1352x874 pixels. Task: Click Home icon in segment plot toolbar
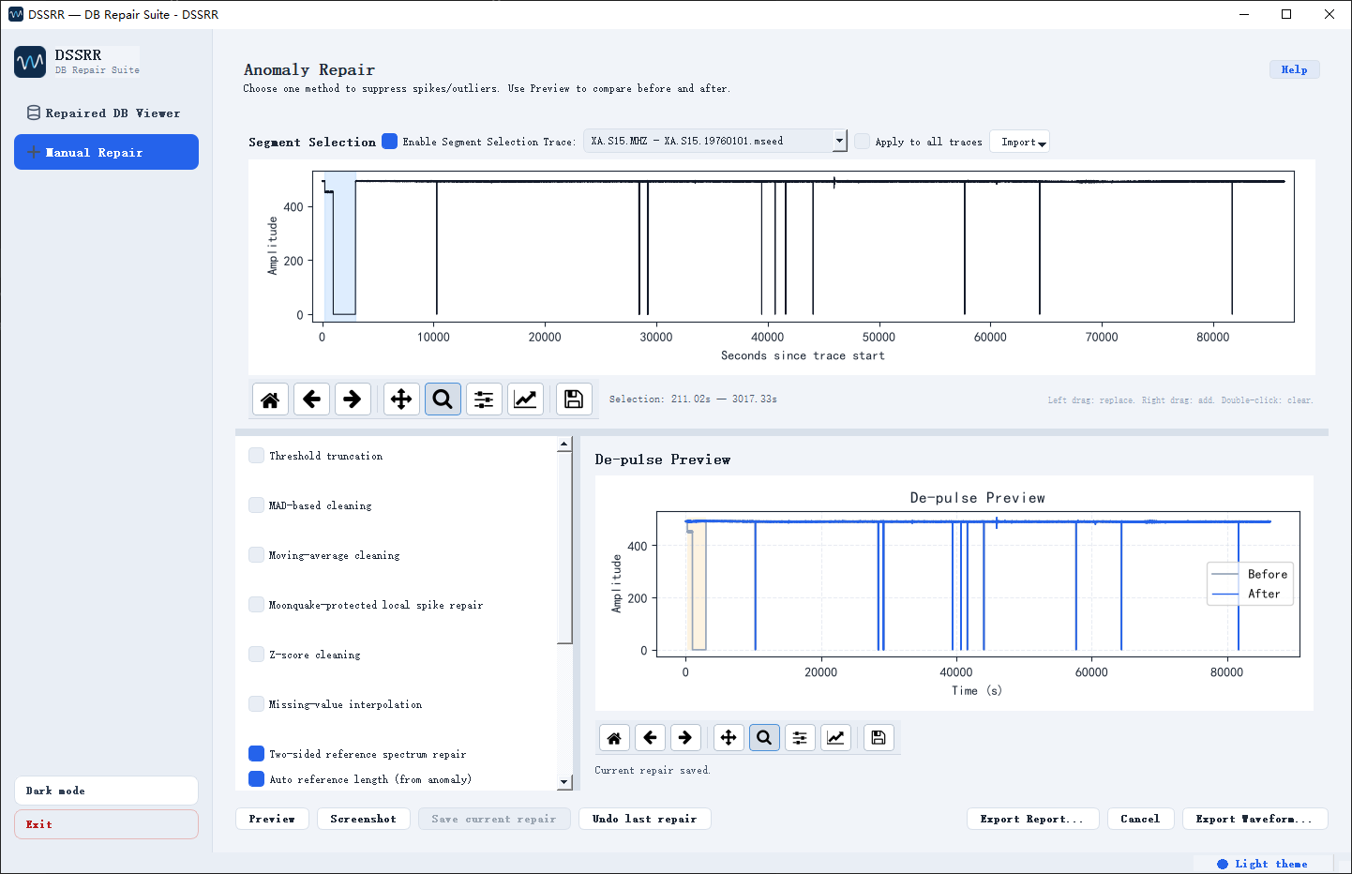(270, 399)
